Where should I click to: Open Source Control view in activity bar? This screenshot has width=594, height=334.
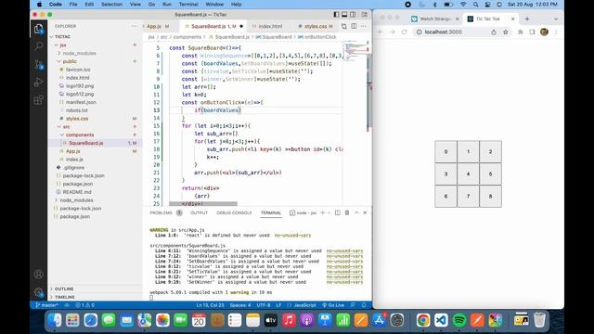click(x=38, y=64)
